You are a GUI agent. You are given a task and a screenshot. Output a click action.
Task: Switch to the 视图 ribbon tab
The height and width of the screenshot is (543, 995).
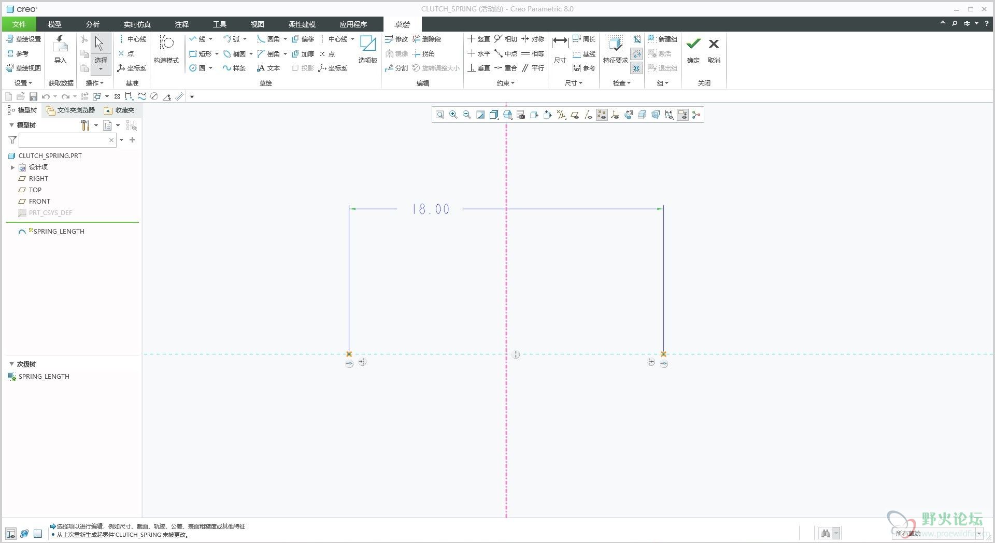point(258,24)
